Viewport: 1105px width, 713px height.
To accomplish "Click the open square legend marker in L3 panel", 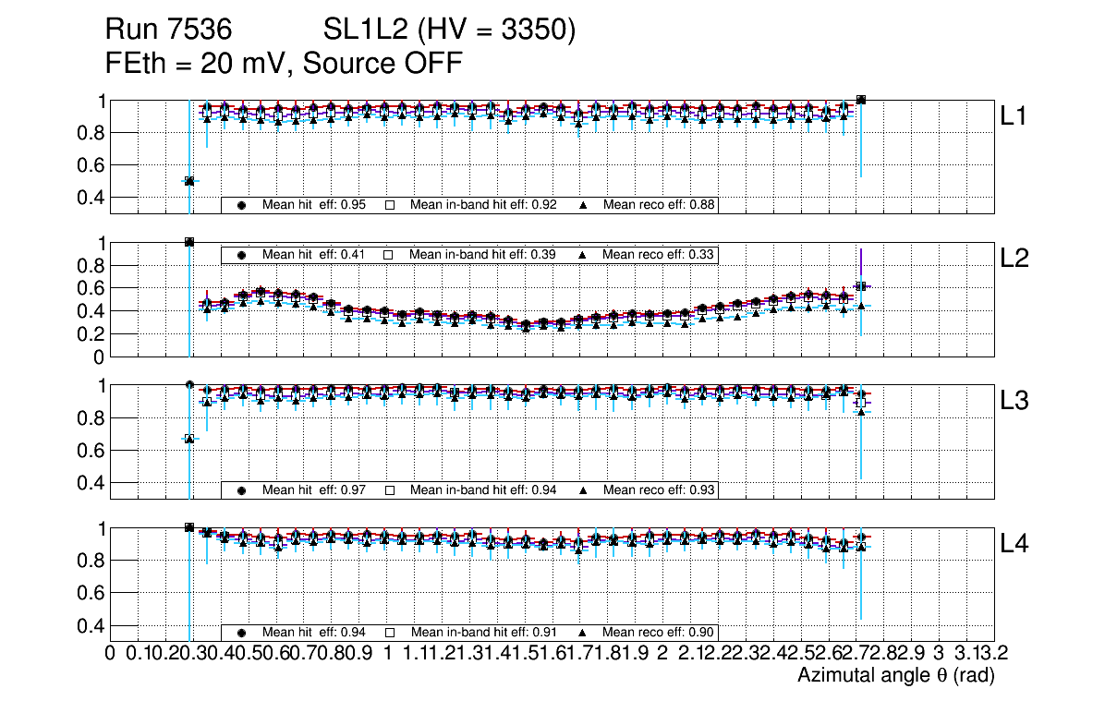I will coord(390,489).
